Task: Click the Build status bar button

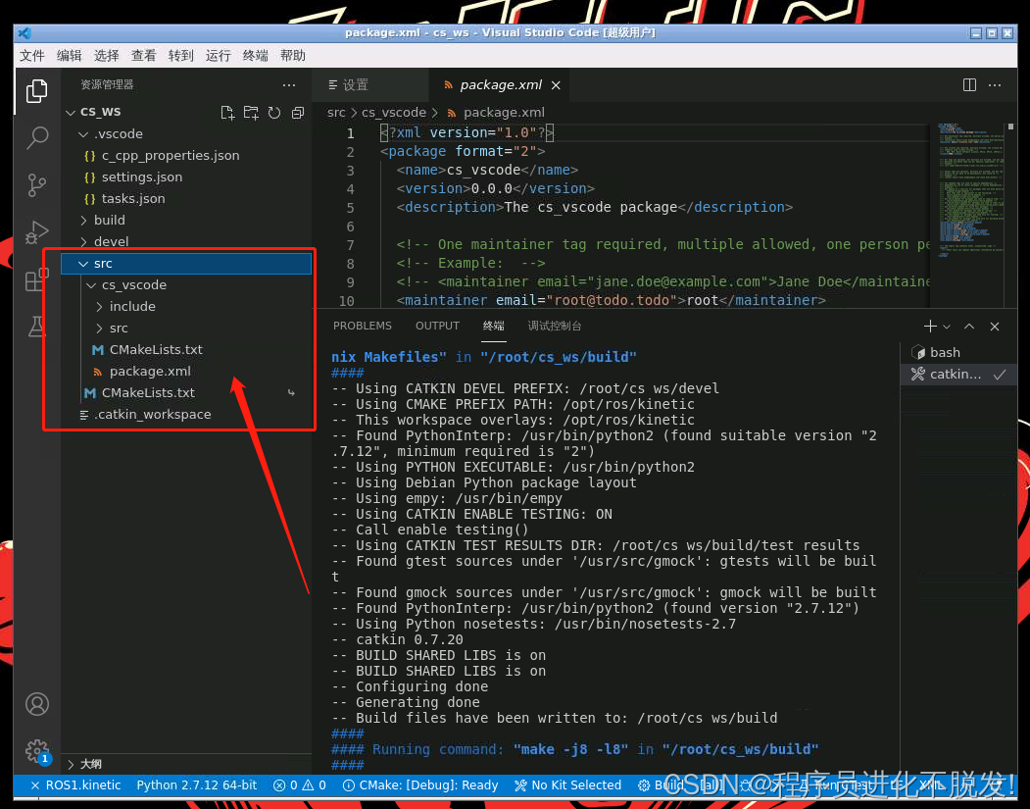Action: tap(662, 784)
